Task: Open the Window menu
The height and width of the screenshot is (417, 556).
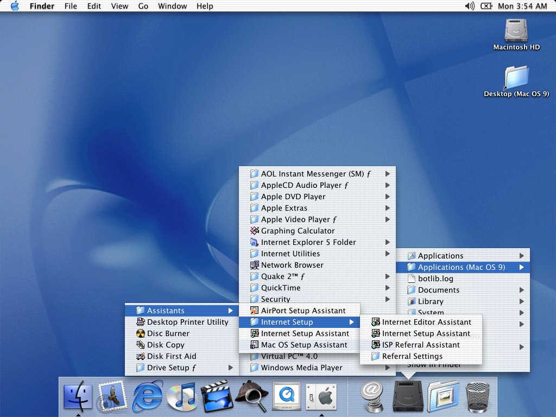Action: 172,6
